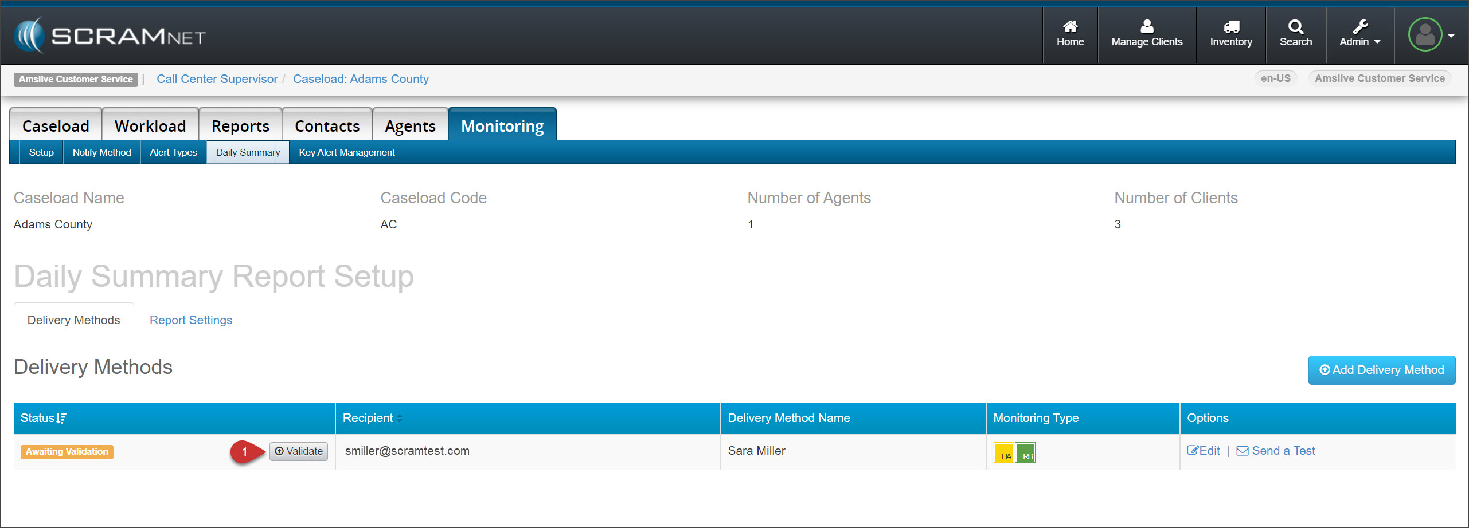
Task: Go to the Notify Method subtab
Action: click(x=101, y=153)
